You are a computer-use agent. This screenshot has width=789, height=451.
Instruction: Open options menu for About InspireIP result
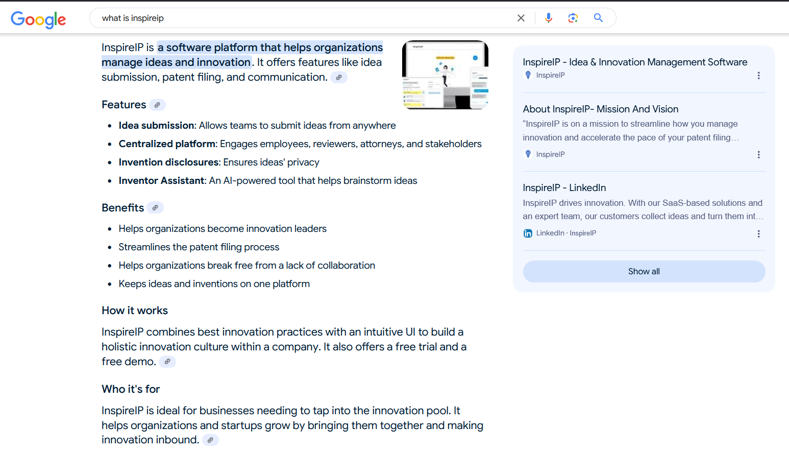click(758, 155)
